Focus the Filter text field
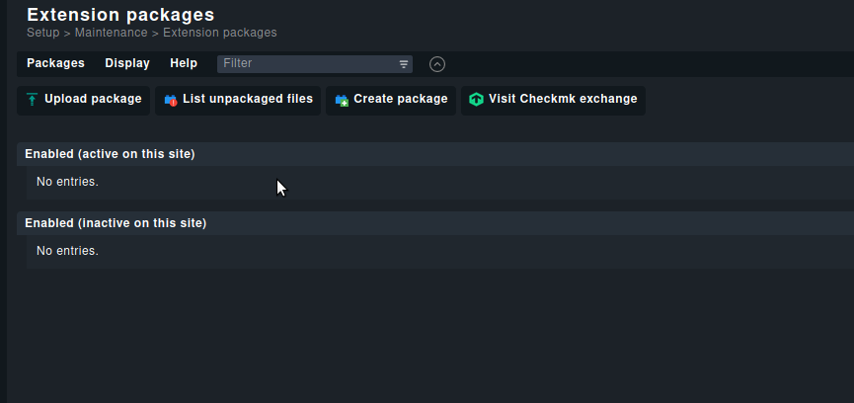The image size is (854, 403). (x=306, y=63)
